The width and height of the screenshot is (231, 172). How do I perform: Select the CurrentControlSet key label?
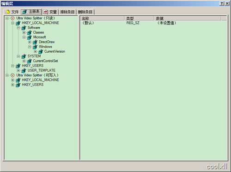tap(46, 61)
